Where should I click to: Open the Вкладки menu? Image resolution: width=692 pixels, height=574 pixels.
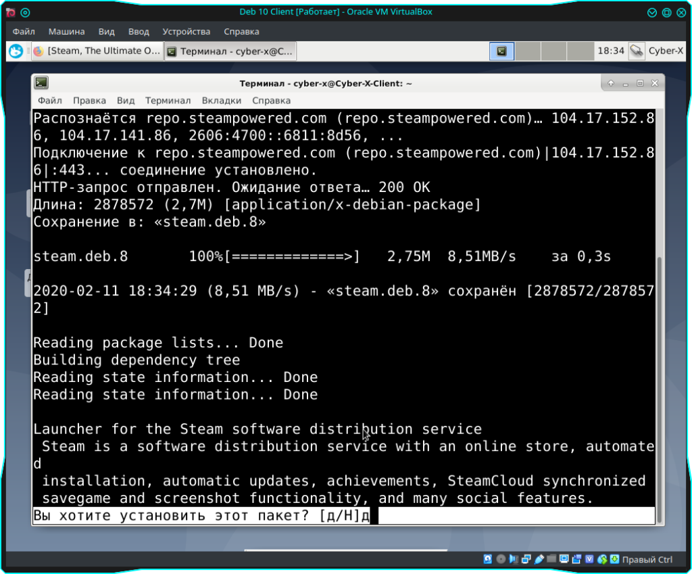click(x=222, y=101)
